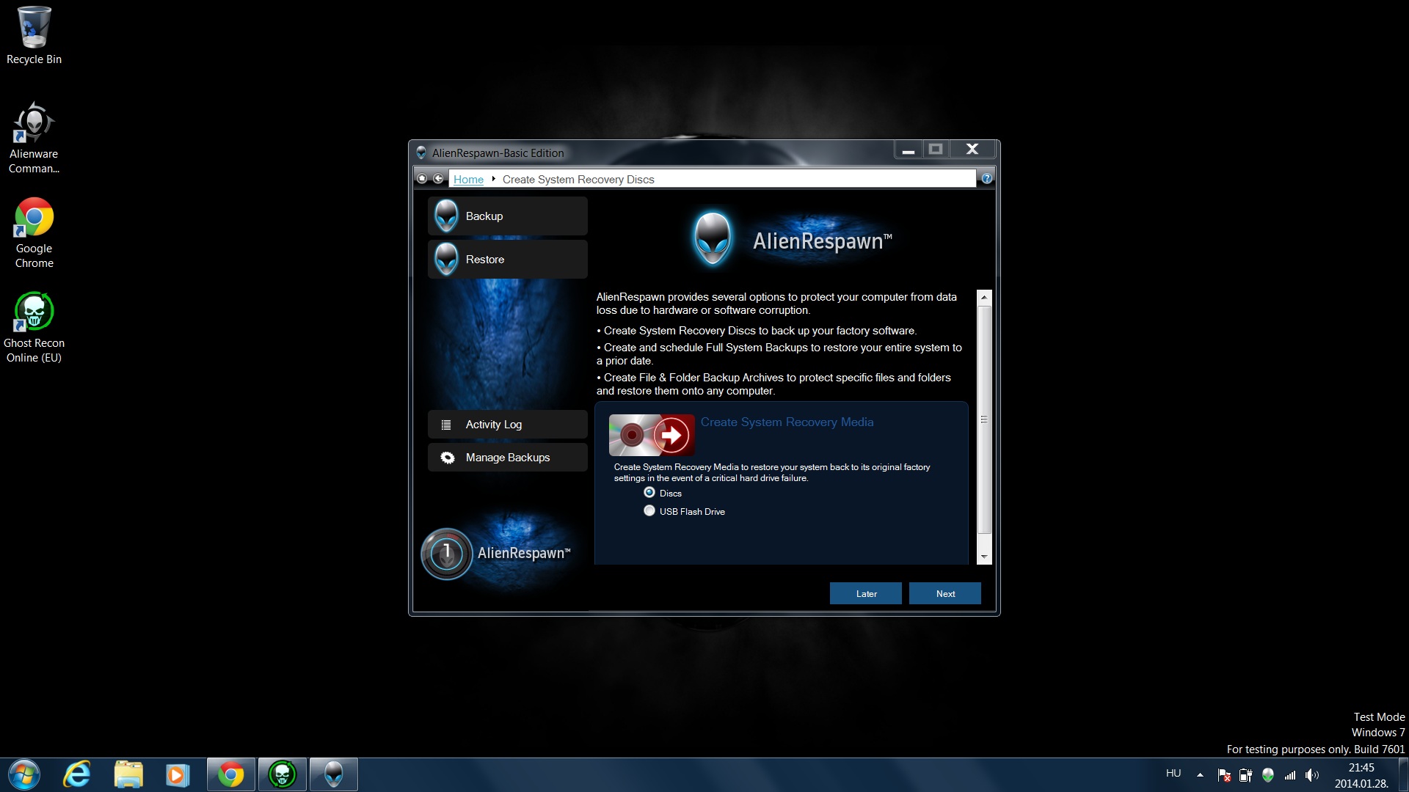Click the AlienRespawn clock logo at bottom-left
The height and width of the screenshot is (792, 1409).
click(446, 554)
